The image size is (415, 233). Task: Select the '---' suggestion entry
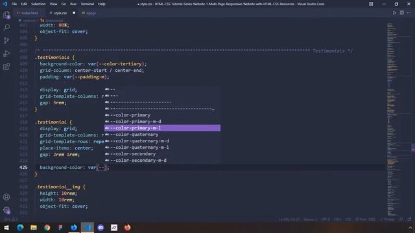point(162,96)
